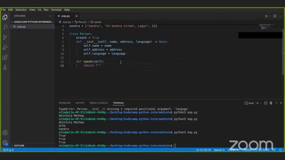Click 'breath = True' on line 6

(88, 38)
